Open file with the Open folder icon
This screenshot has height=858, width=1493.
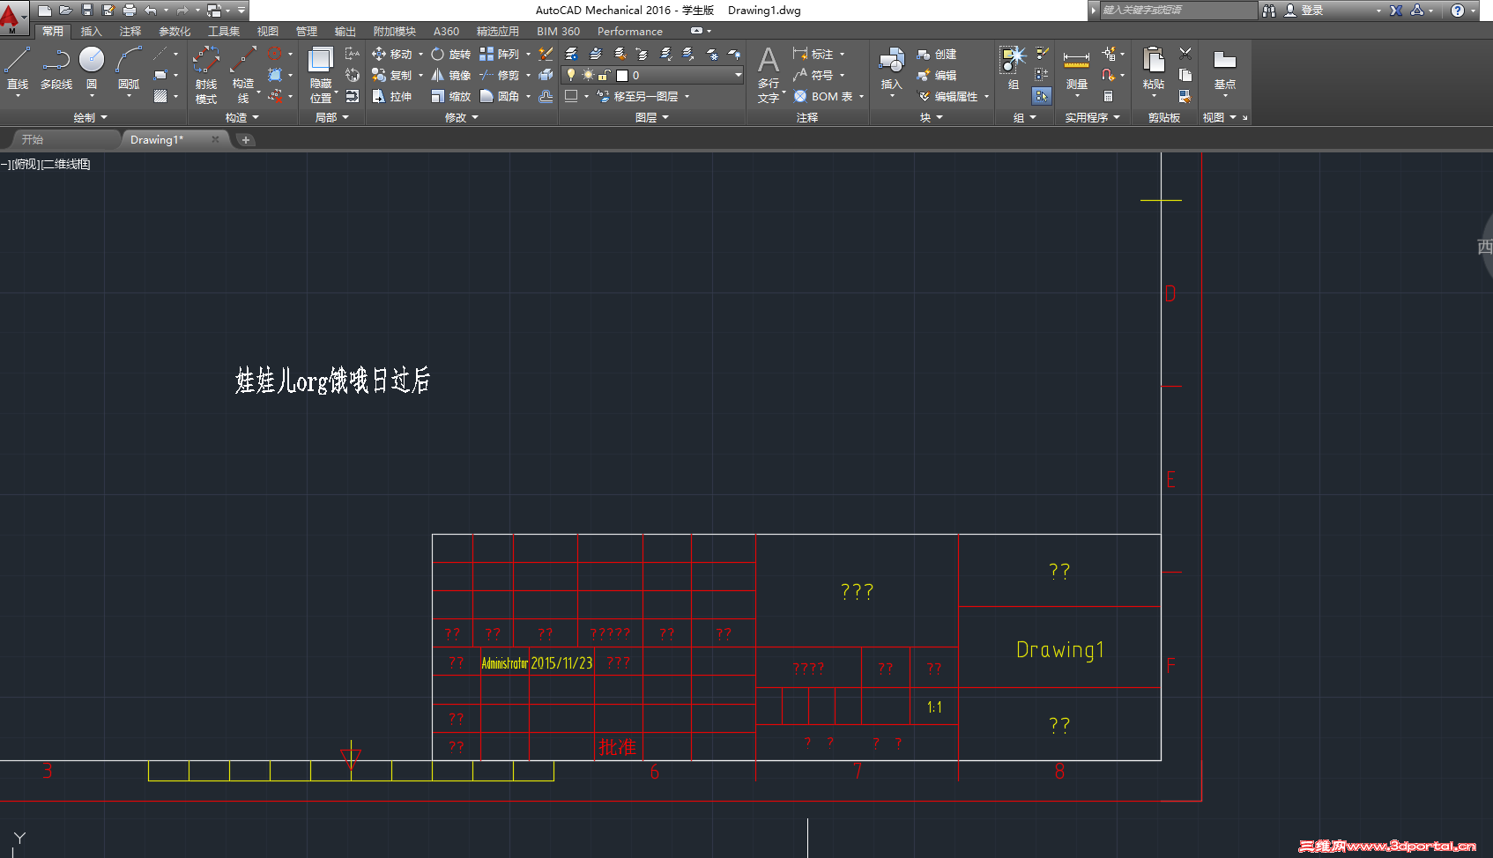tap(65, 10)
